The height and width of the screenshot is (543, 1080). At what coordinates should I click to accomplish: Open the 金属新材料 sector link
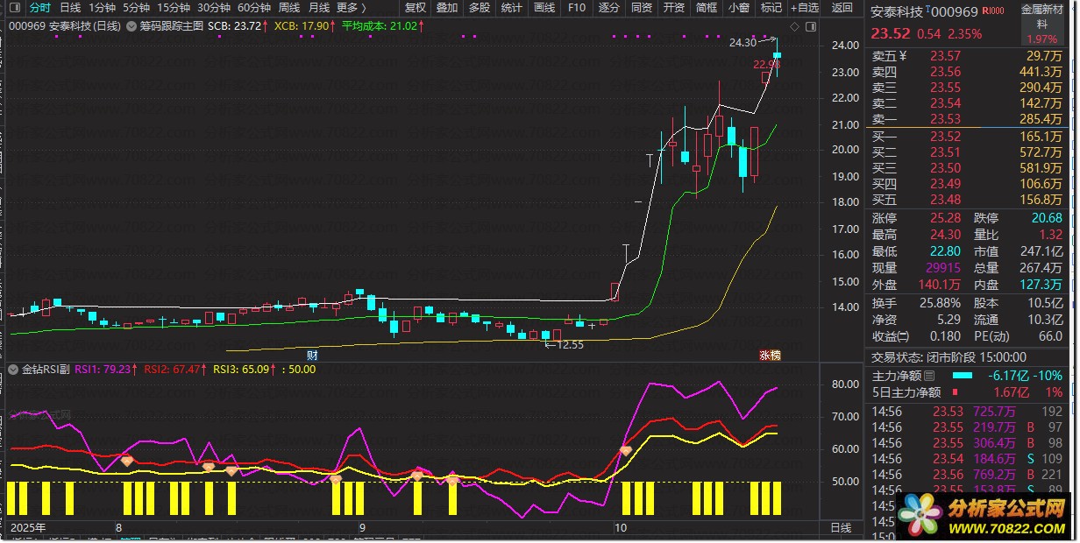coord(1041,18)
